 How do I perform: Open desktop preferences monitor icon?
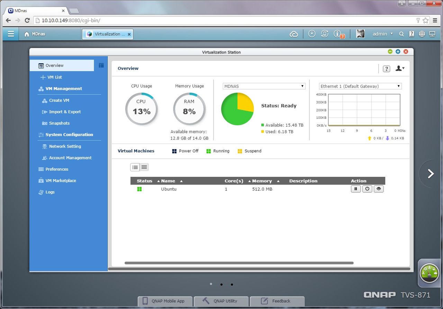[x=432, y=34]
